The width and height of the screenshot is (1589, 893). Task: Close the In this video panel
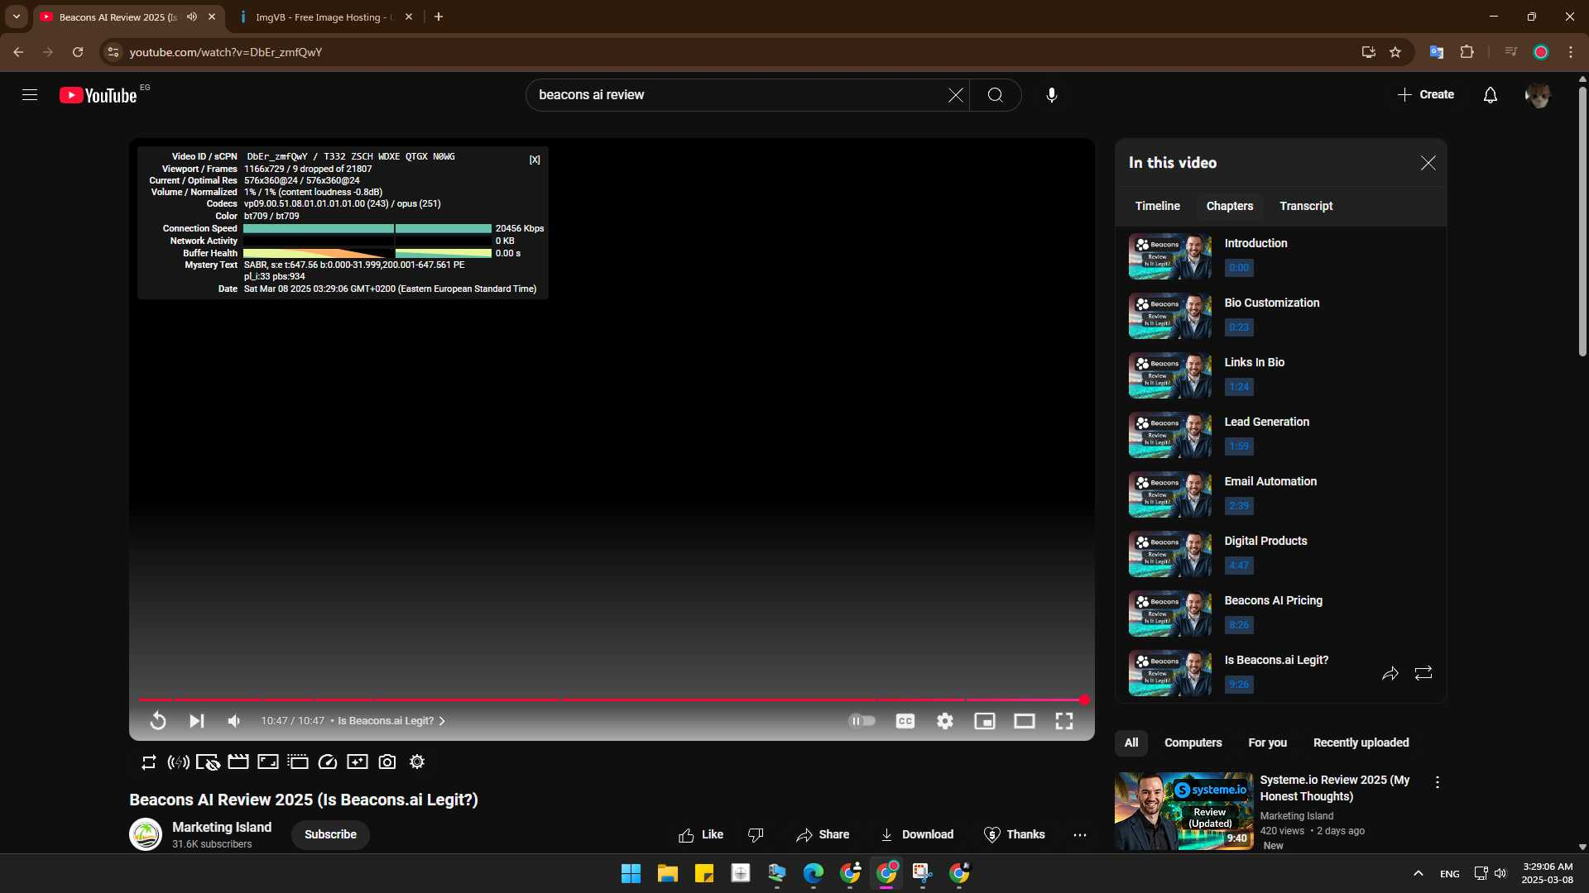(x=1428, y=163)
